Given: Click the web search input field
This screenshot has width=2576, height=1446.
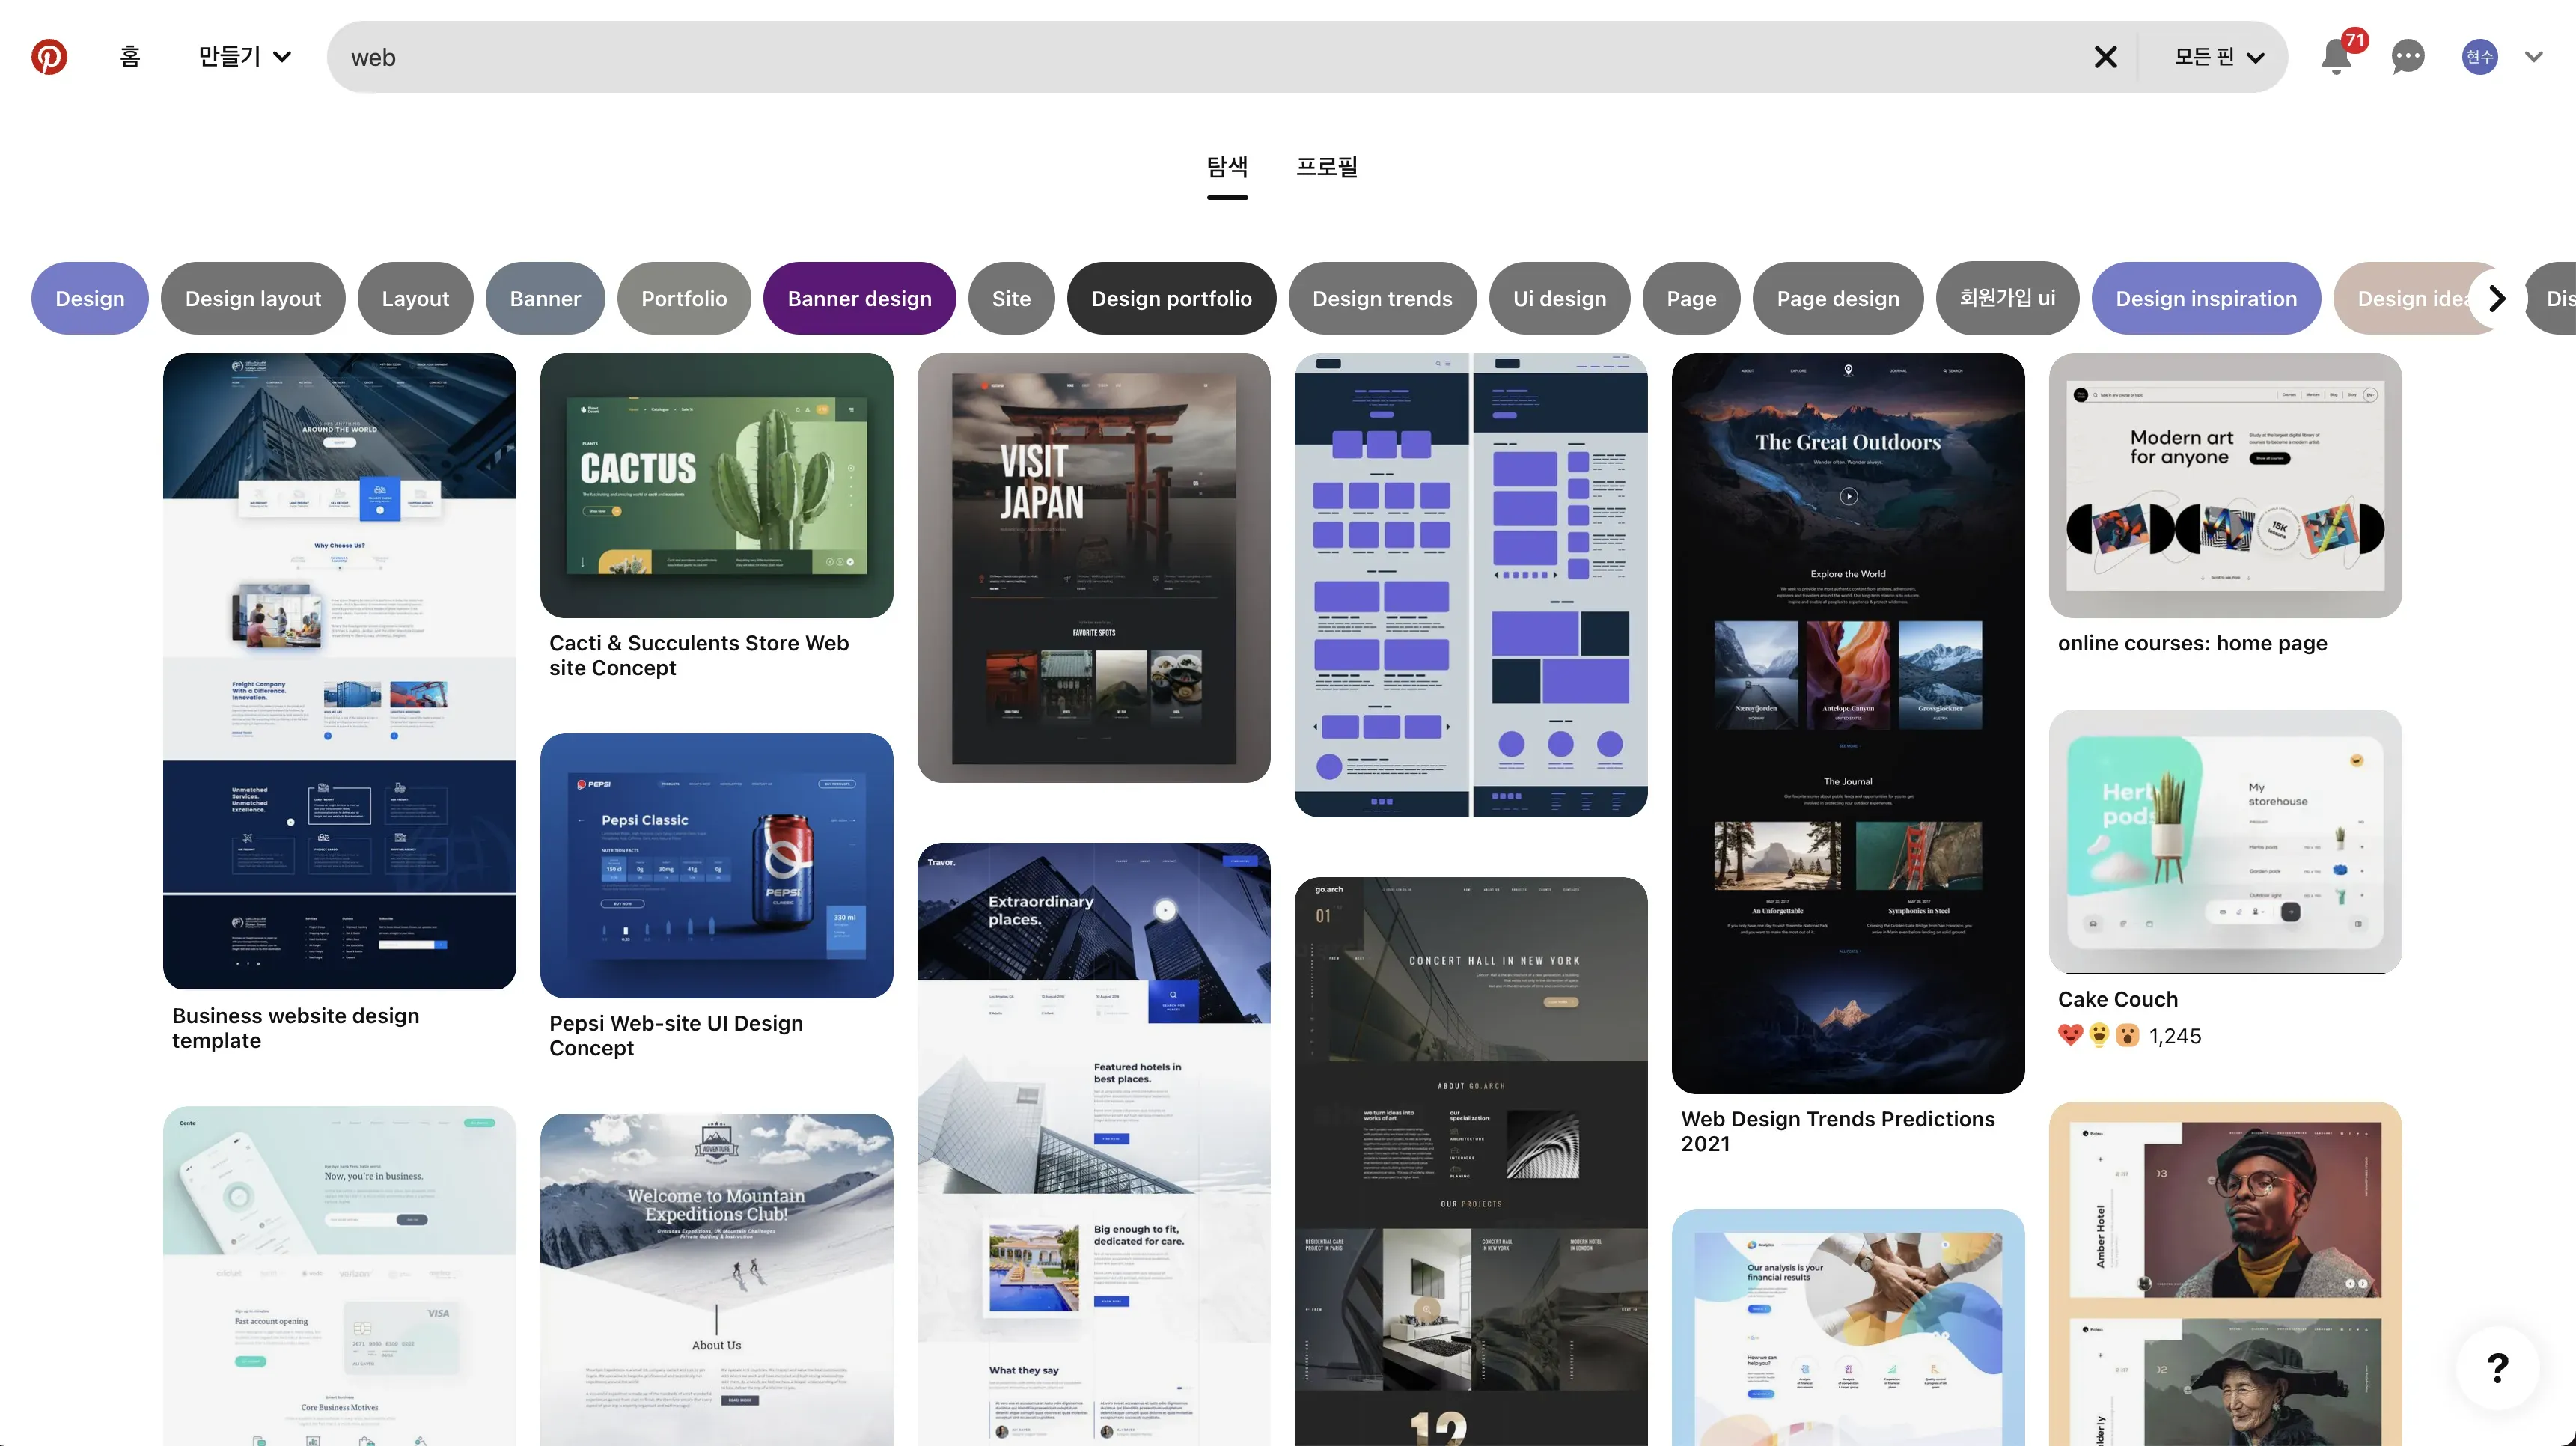Looking at the screenshot, I should coord(1200,57).
